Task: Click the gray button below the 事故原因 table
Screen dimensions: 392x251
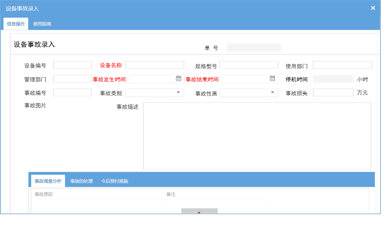Action: 199,211
